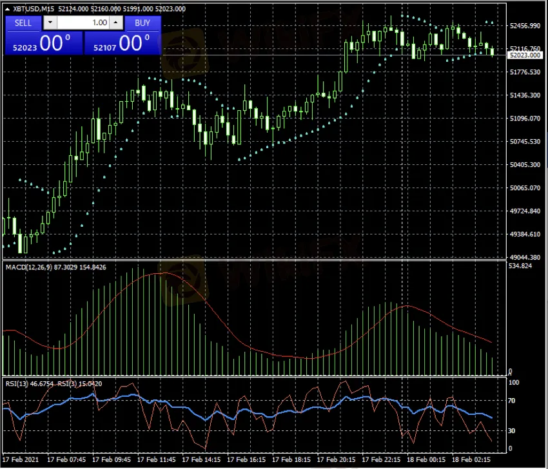
Task: Click RSI level 30 label
Action: point(512,430)
